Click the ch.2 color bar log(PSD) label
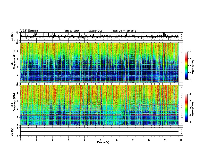 click(193, 109)
